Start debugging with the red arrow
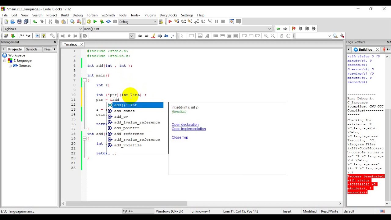 (170, 22)
